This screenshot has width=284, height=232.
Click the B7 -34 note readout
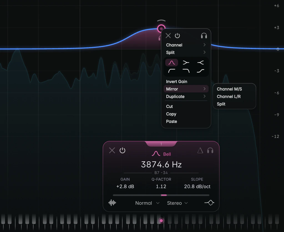(161, 173)
